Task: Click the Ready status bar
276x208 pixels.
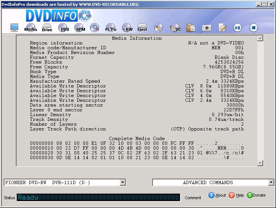Action: pos(98,197)
